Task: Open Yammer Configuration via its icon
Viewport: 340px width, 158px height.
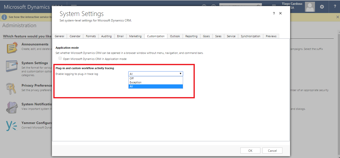Action: 12,126
